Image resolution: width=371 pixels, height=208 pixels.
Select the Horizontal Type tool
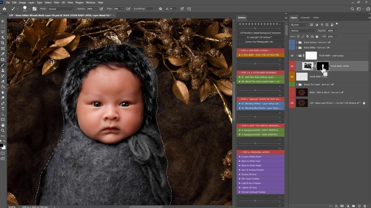(x=3, y=109)
